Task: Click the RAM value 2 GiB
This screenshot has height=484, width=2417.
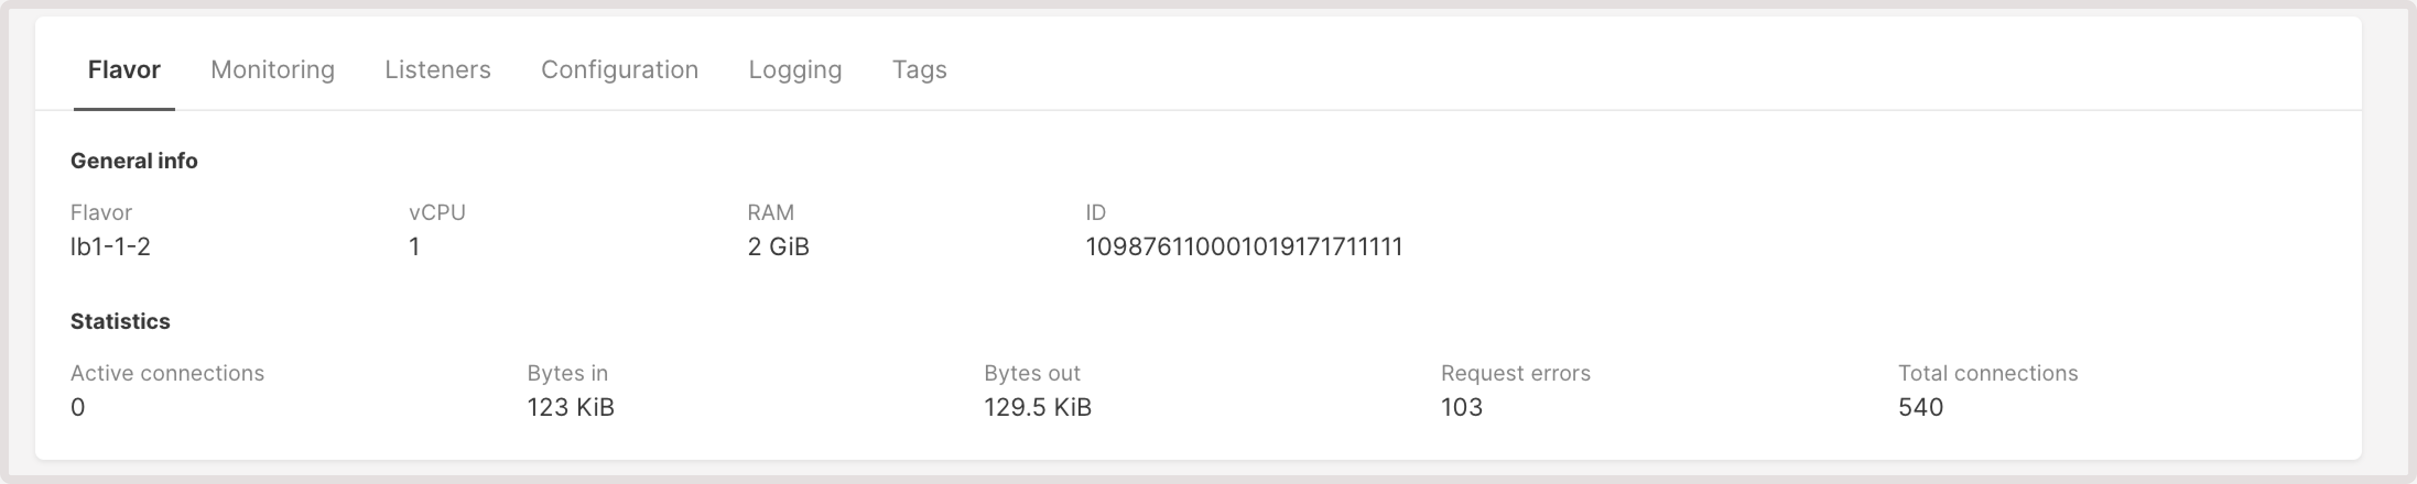Action: coord(778,247)
